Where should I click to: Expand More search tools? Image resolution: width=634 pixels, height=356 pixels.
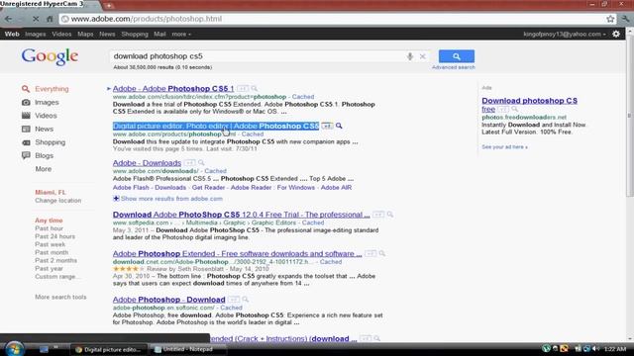(60, 297)
